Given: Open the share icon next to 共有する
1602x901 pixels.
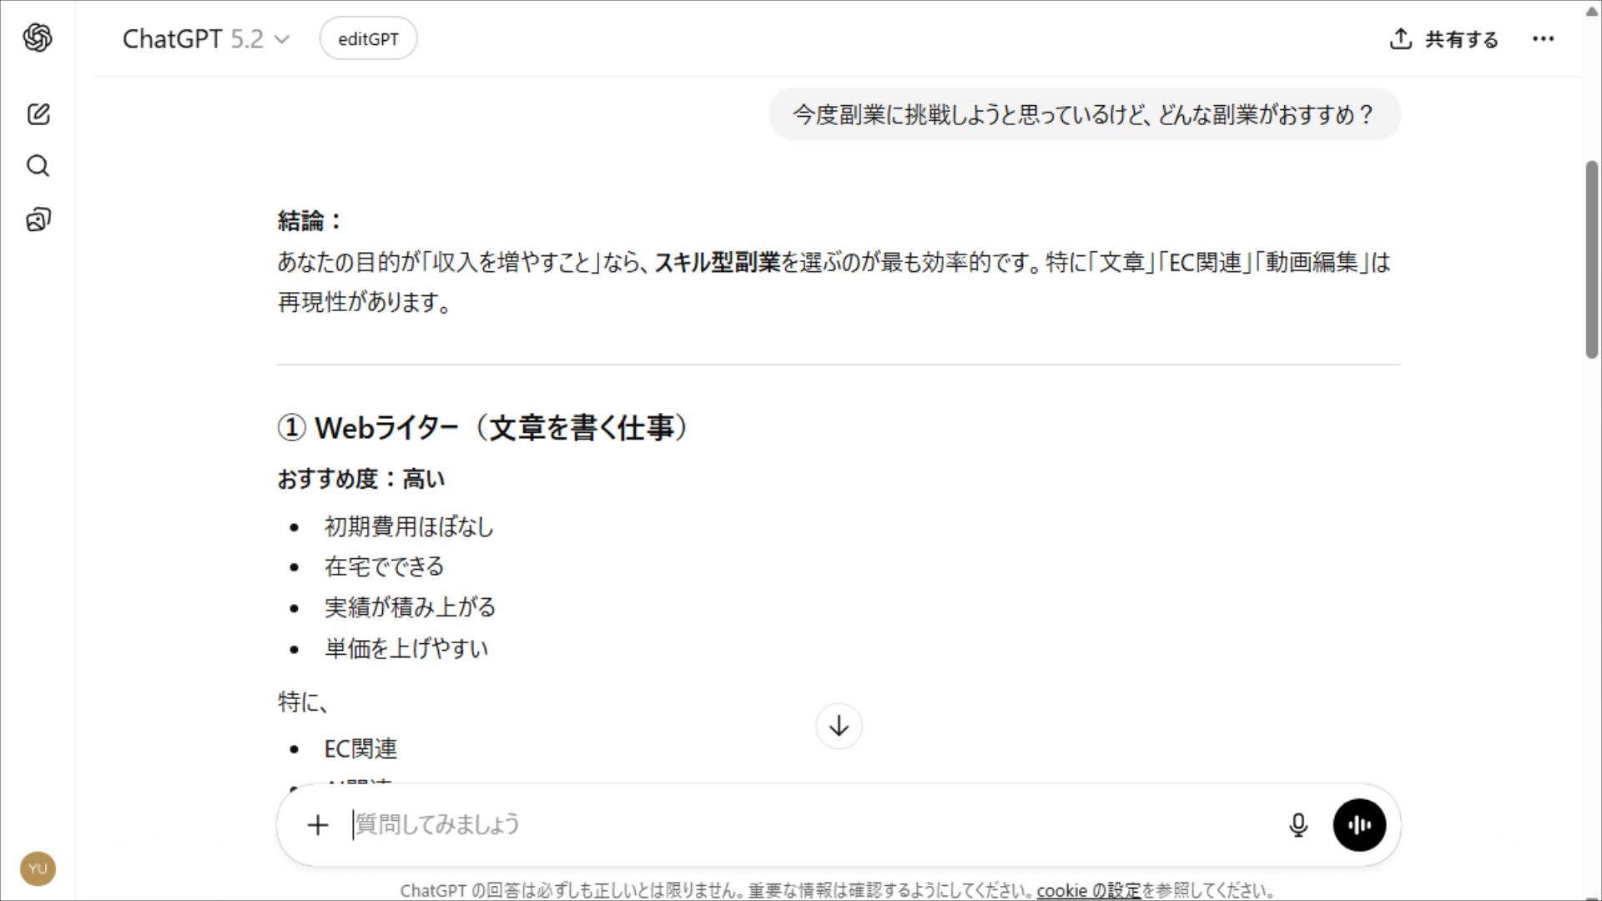Looking at the screenshot, I should point(1400,38).
